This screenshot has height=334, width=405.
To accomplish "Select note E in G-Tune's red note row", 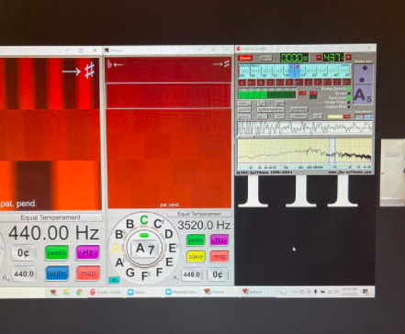I will [309, 83].
